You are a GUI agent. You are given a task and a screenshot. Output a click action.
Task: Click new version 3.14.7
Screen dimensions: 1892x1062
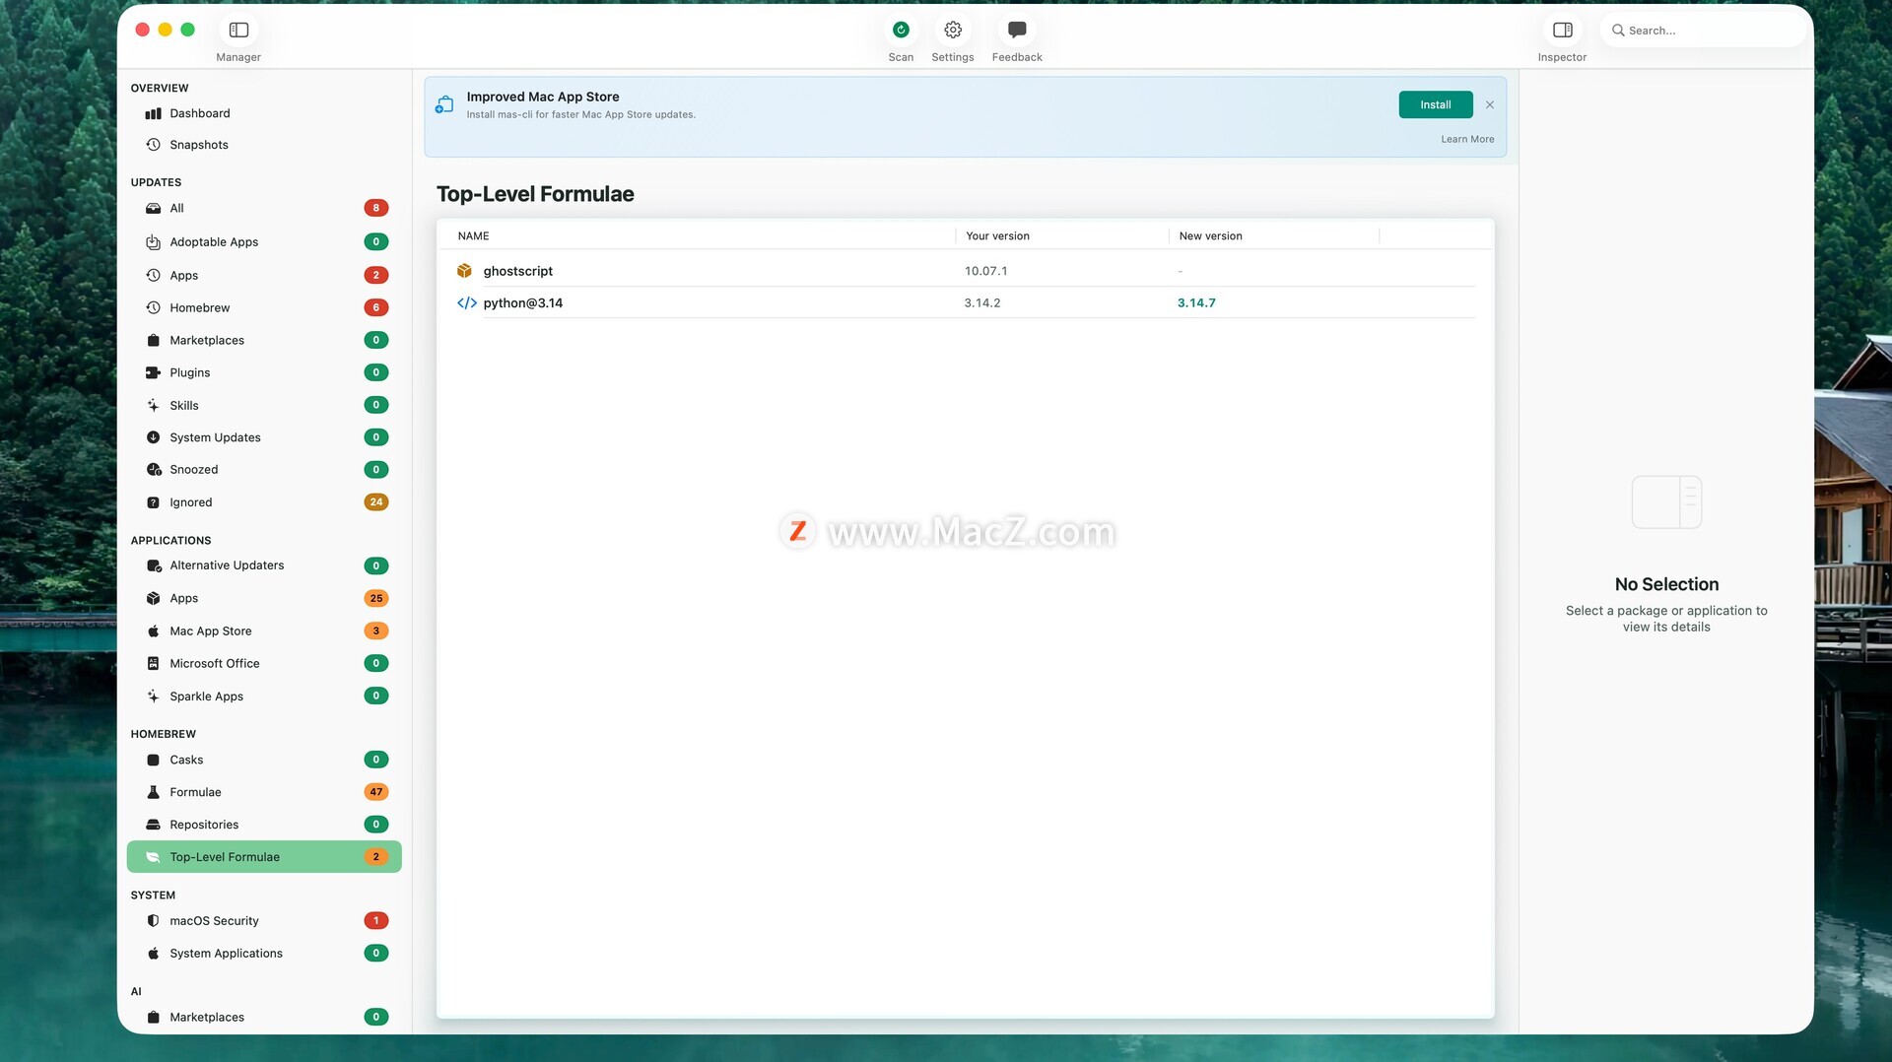tap(1196, 303)
